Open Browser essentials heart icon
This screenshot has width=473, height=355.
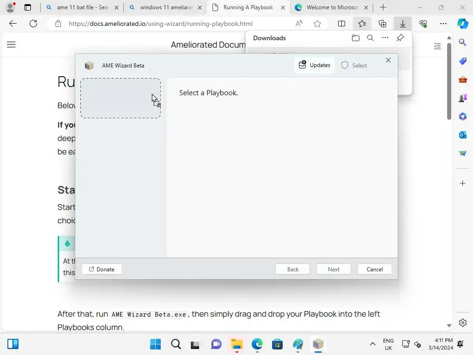coord(423,24)
